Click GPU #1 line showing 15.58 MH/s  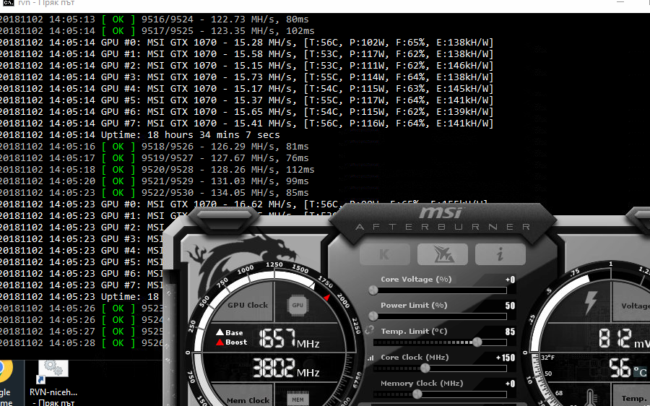pyautogui.click(x=247, y=54)
